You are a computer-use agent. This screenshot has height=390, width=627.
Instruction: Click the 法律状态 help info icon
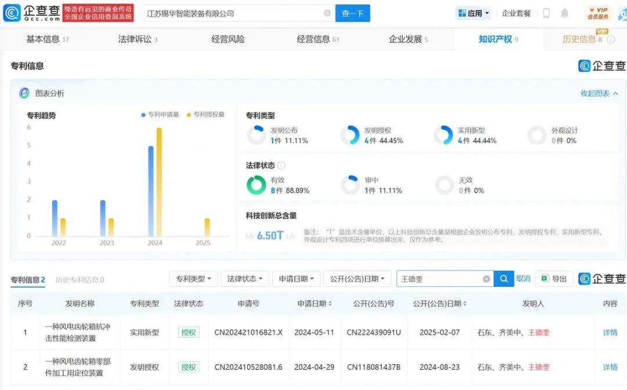click(282, 166)
